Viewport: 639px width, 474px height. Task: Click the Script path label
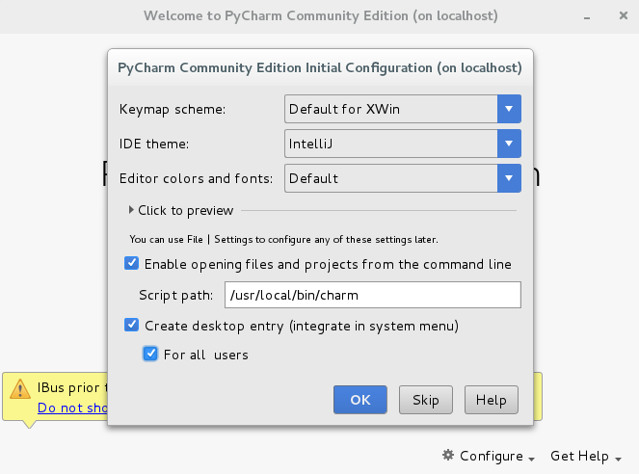(x=176, y=295)
